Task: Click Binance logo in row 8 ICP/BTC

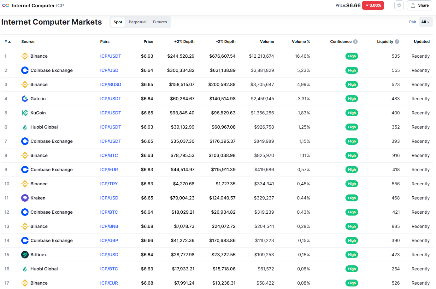Action: tap(25, 155)
